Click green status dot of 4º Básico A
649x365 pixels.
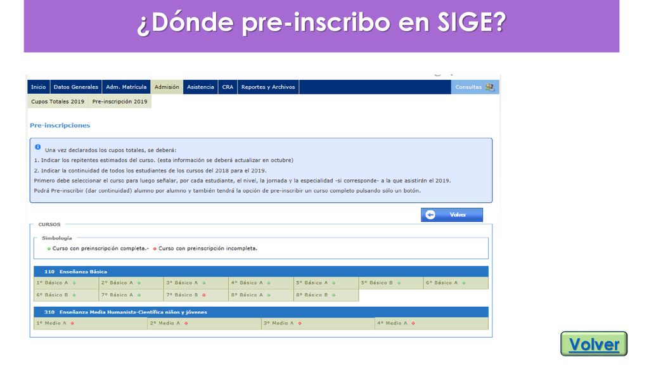click(x=269, y=283)
